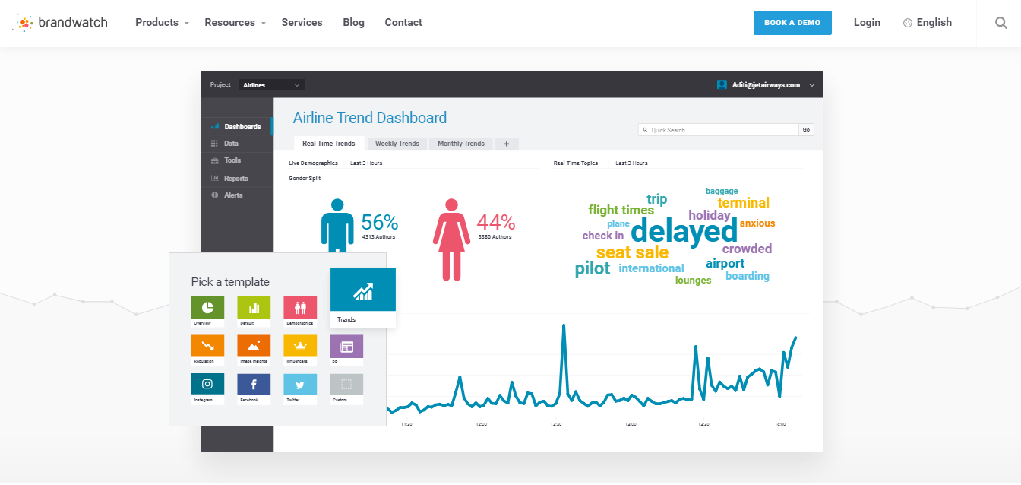
Task: Click the Tools sidebar briefcase icon
Action: 215,160
